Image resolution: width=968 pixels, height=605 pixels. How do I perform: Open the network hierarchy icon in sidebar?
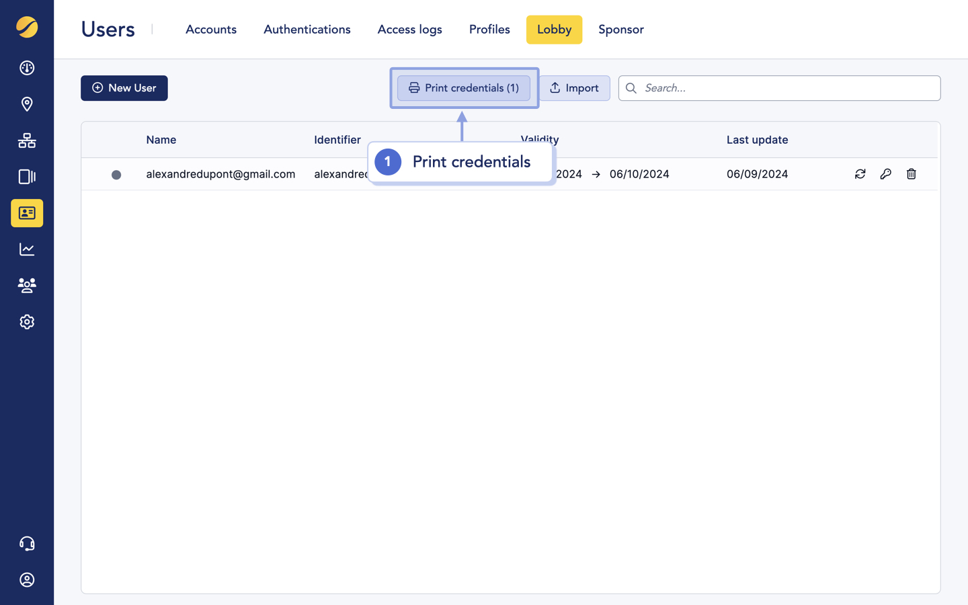(x=27, y=140)
